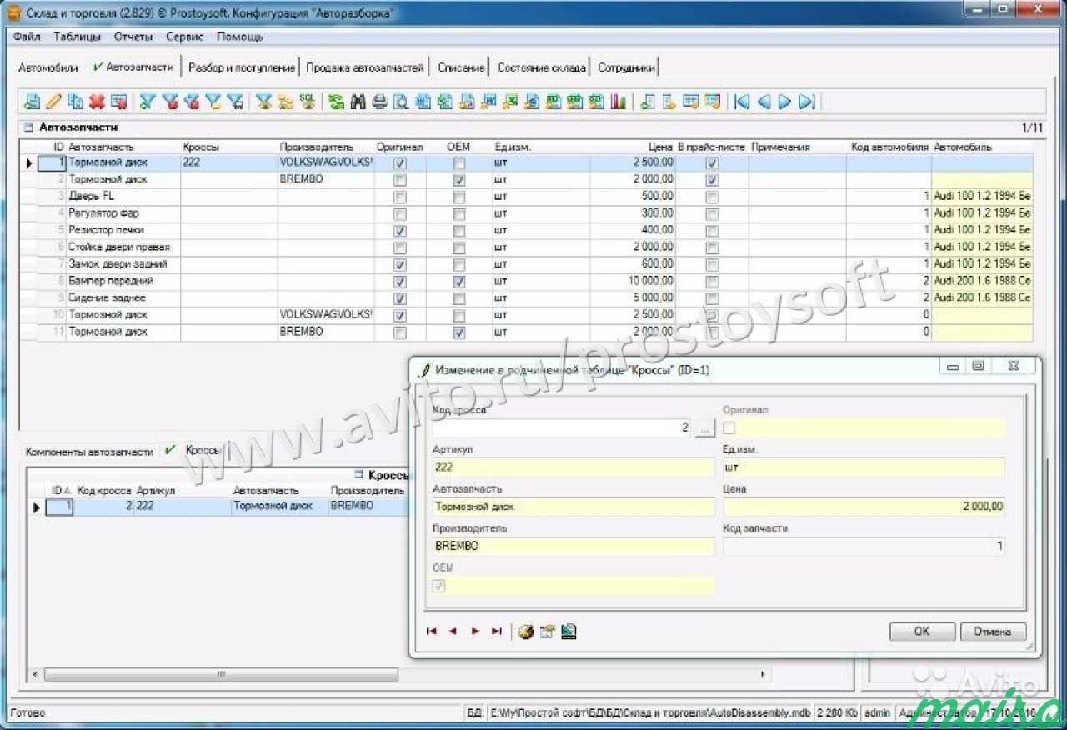Go to next record in main toolbar
The height and width of the screenshot is (730, 1067).
pyautogui.click(x=784, y=102)
